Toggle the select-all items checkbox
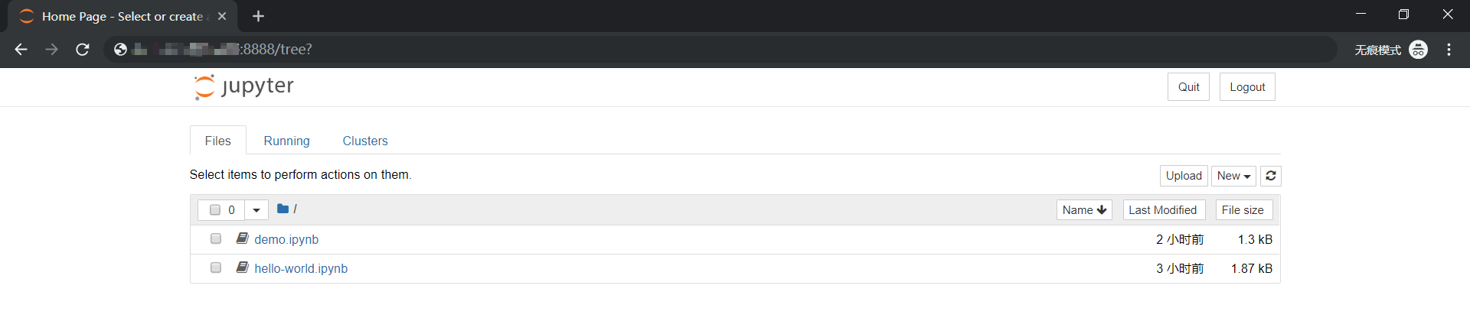 pyautogui.click(x=215, y=210)
